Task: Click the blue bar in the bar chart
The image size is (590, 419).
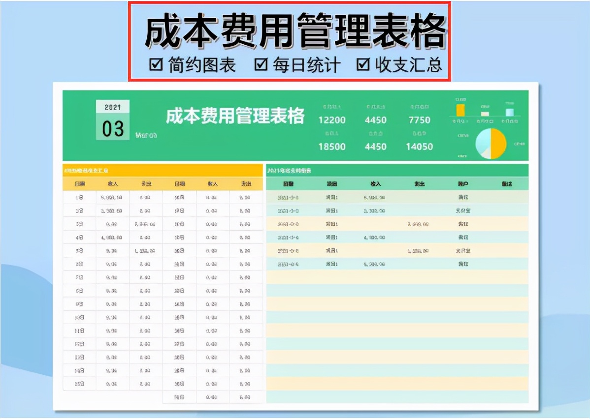Action: [x=510, y=112]
